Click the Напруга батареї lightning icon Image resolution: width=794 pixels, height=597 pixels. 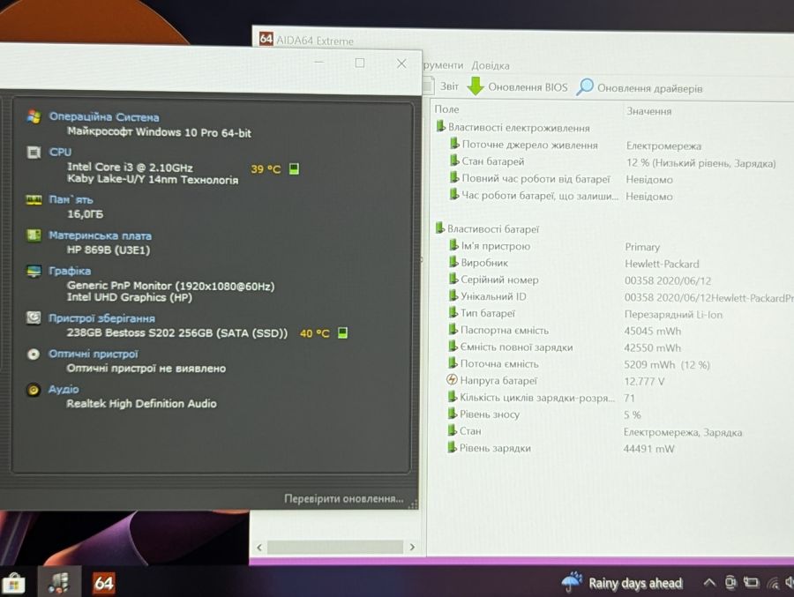click(x=452, y=380)
